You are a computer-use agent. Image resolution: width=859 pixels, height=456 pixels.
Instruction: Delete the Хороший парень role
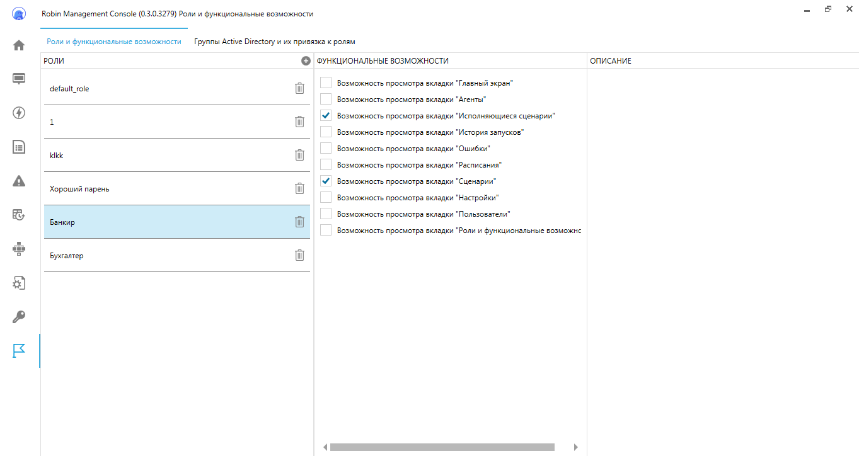(299, 188)
